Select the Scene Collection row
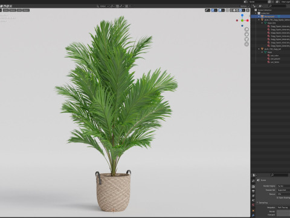 270,10
